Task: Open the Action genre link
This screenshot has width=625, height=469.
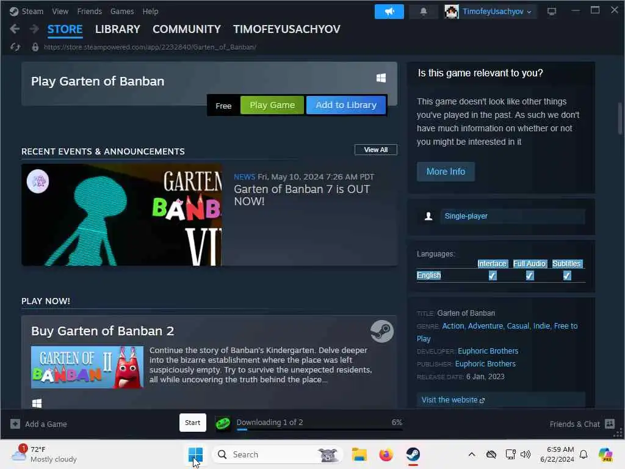Action: tap(453, 326)
